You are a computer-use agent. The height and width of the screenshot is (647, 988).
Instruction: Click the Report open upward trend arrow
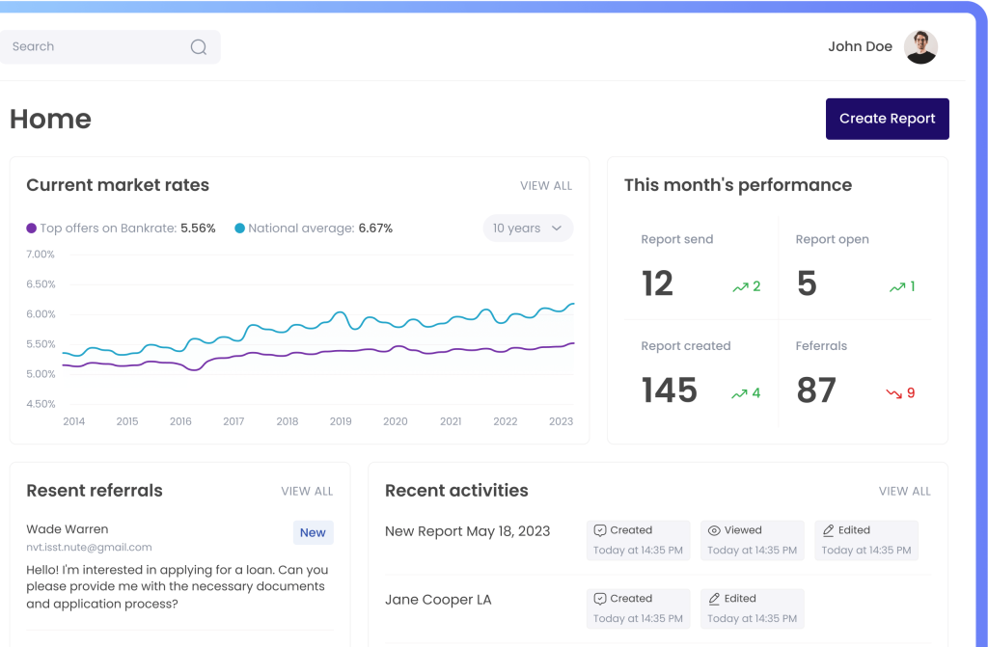pos(897,286)
